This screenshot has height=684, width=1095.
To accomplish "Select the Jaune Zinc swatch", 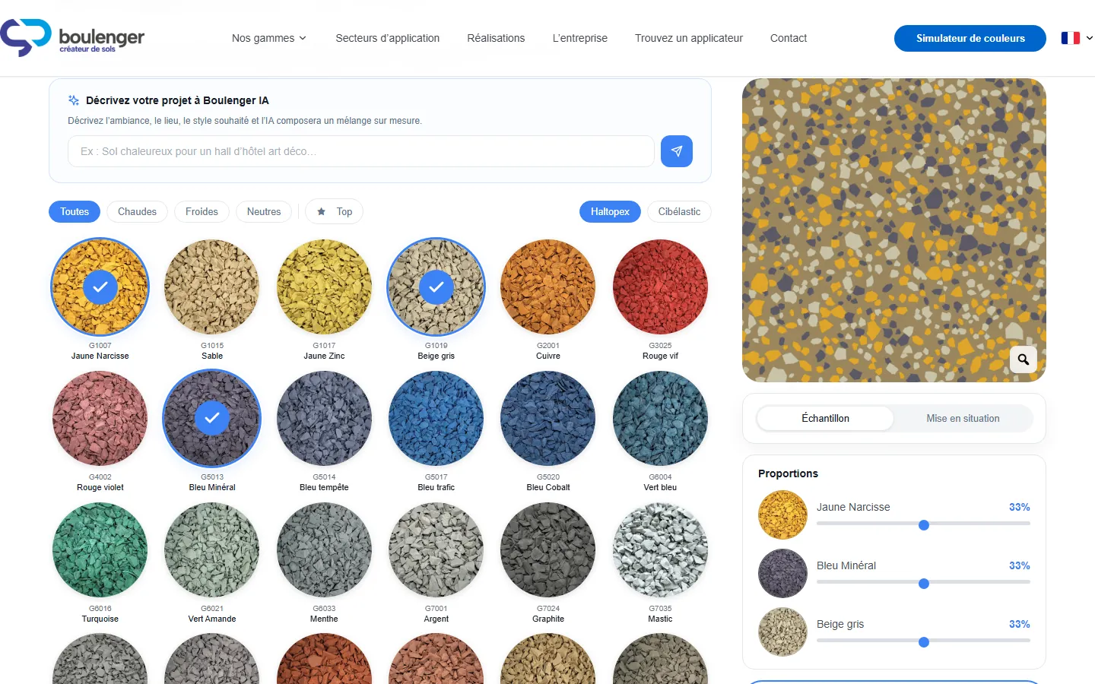I will 325,287.
